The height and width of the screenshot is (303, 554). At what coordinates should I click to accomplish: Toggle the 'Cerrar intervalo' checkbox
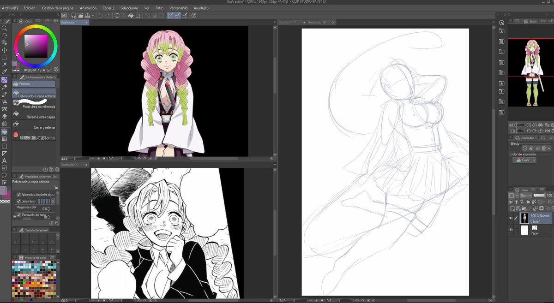click(x=18, y=201)
